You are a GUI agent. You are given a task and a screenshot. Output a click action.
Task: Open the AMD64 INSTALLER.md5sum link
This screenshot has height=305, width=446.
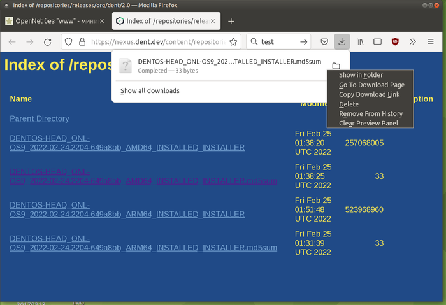[143, 176]
